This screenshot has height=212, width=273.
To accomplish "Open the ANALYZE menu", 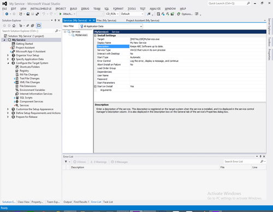I will pyautogui.click(x=155, y=9).
